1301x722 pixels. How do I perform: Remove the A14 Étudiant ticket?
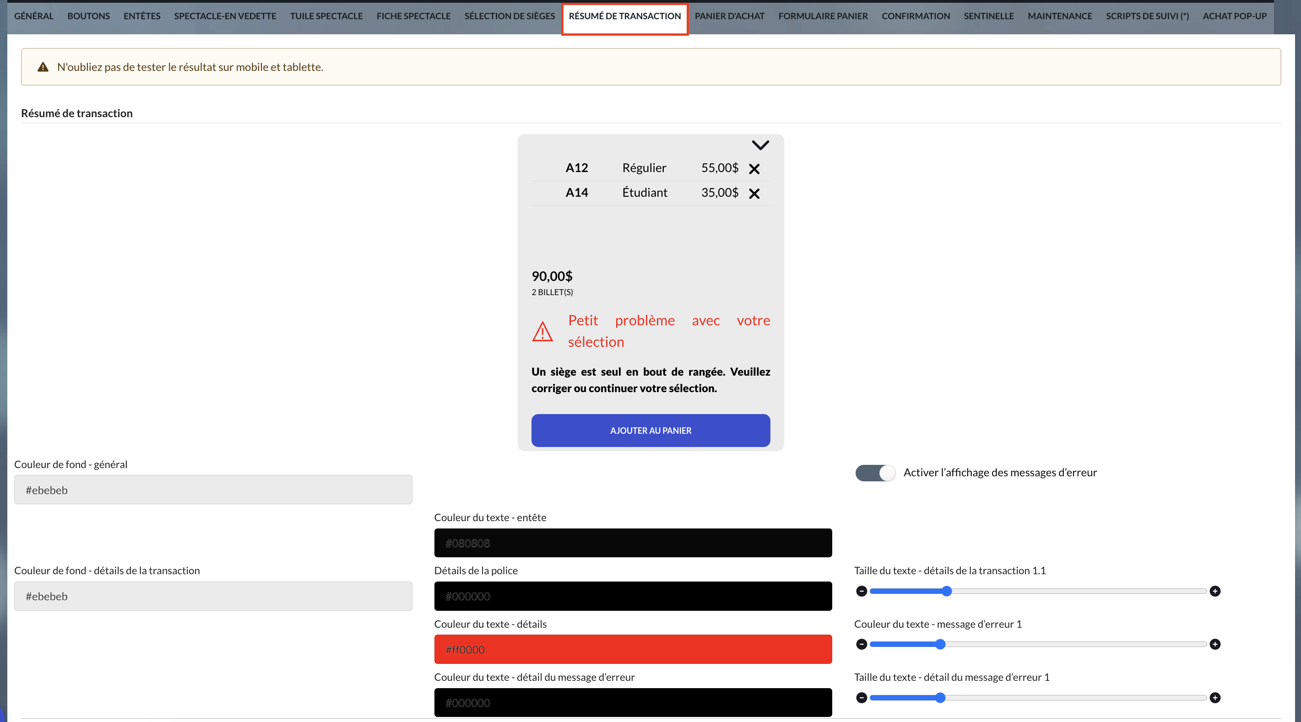(x=754, y=194)
